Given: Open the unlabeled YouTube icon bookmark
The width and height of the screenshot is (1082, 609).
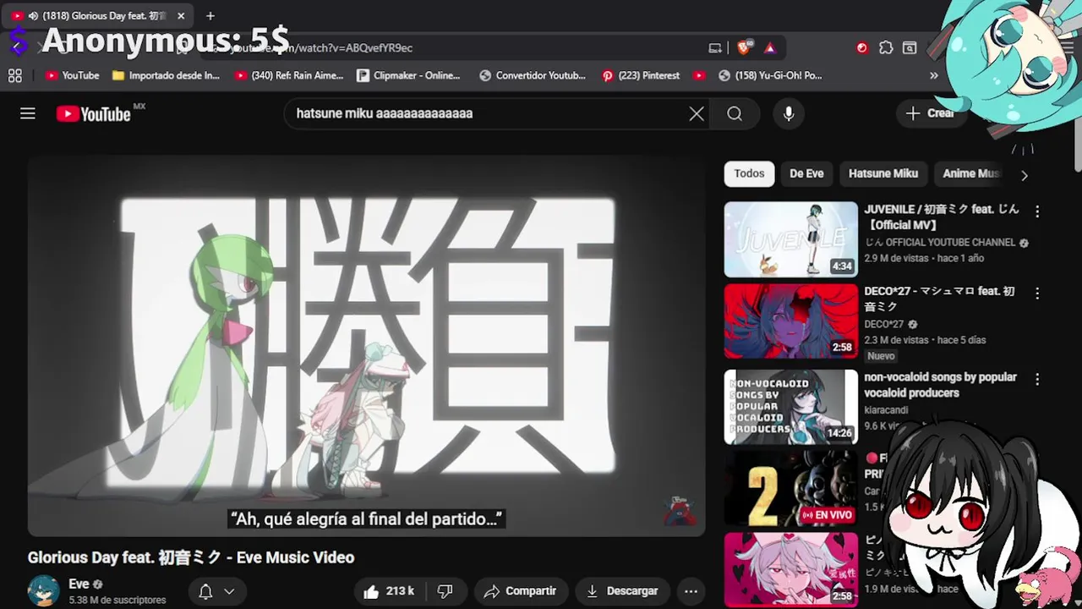Looking at the screenshot, I should [x=699, y=75].
